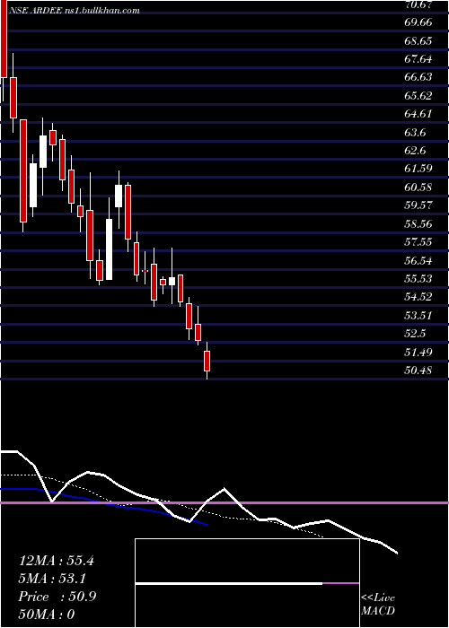This screenshot has height=628, width=449.
Task: Click the 51.49 price axis label
Action: [418, 352]
